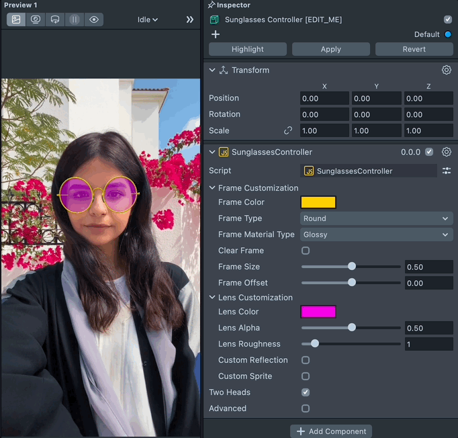This screenshot has width=458, height=438.
Task: Open the SunglassesController component settings gear
Action: pyautogui.click(x=446, y=152)
